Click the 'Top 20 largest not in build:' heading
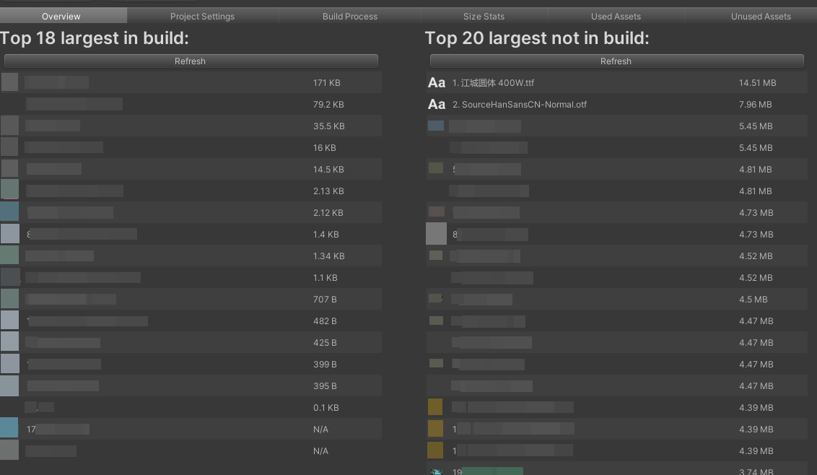This screenshot has height=475, width=817. [x=537, y=38]
